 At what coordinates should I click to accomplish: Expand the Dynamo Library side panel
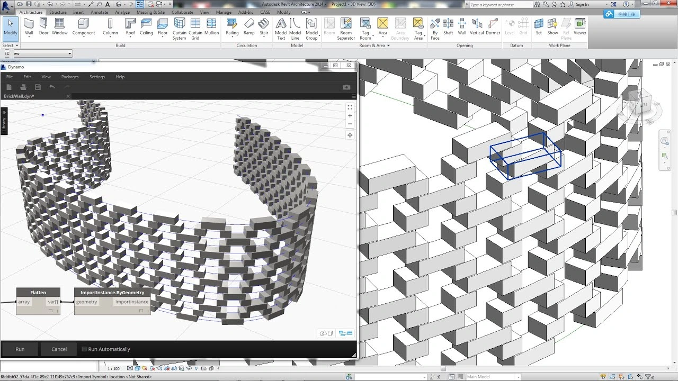click(x=4, y=121)
